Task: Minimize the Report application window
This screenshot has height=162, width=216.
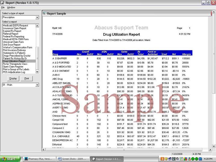Action: pos(204,3)
